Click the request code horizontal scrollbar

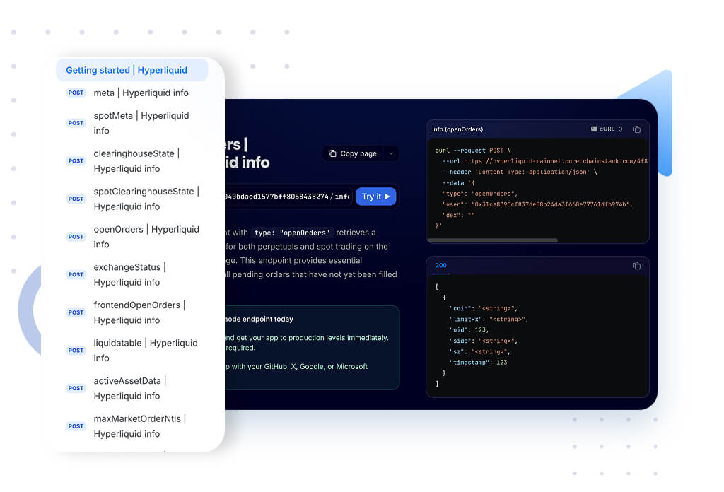(493, 240)
